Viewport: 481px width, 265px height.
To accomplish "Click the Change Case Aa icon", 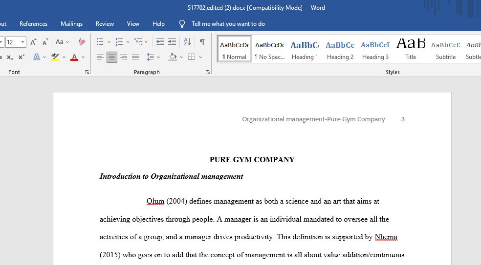I will click(60, 42).
